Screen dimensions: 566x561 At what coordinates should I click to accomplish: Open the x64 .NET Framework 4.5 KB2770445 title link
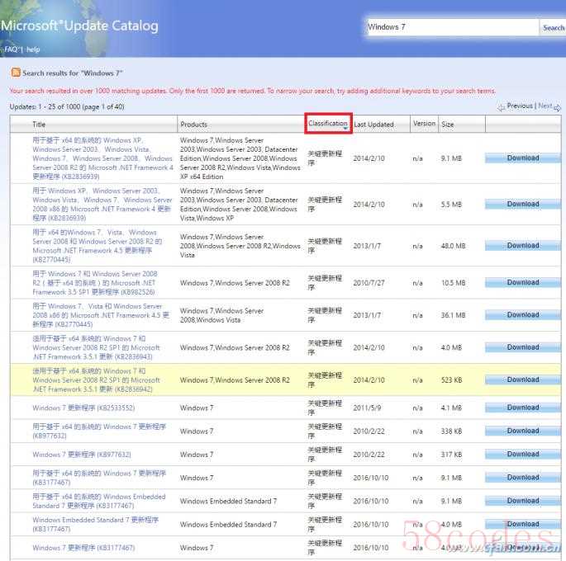pyautogui.click(x=98, y=246)
